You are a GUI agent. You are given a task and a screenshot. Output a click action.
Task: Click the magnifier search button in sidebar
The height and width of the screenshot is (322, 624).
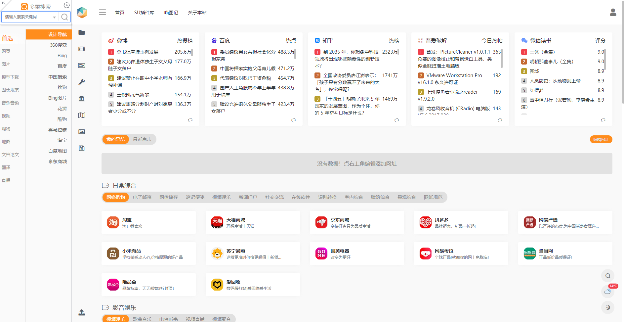click(64, 17)
